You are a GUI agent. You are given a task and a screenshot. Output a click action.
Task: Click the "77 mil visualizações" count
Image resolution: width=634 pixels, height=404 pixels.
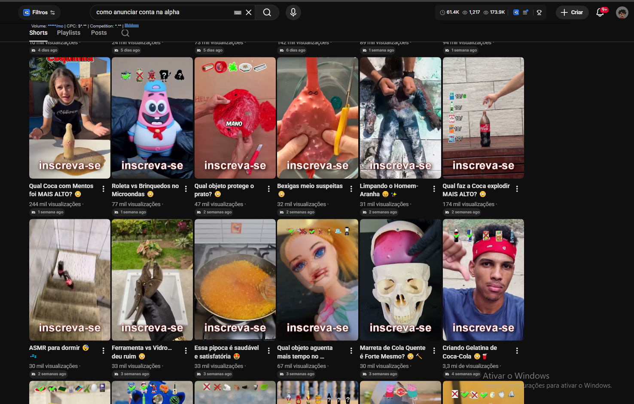pyautogui.click(x=136, y=204)
